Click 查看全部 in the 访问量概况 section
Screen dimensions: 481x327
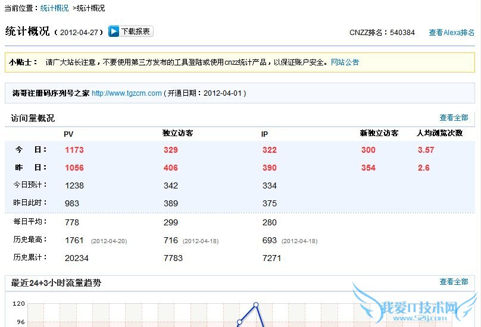coord(454,118)
